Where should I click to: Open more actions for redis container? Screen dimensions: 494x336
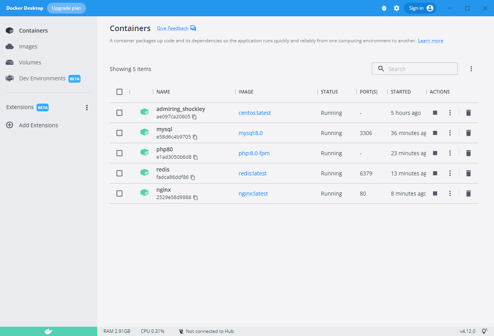[450, 173]
